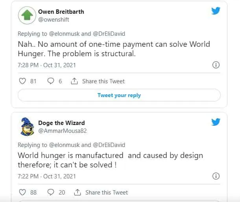The width and height of the screenshot is (240, 202).
Task: Open the info icon beside the 7:28 PM timestamp
Action: tap(216, 65)
